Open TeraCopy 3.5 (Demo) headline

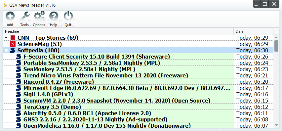pos(52,107)
